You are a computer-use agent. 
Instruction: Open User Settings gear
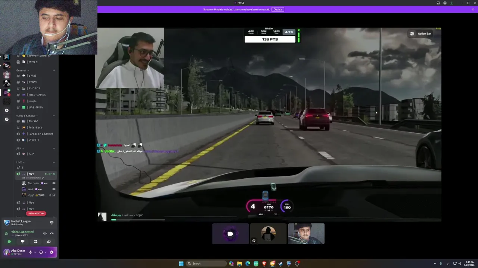pyautogui.click(x=52, y=252)
